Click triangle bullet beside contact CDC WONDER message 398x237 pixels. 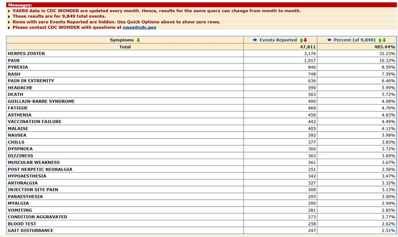tap(9, 28)
